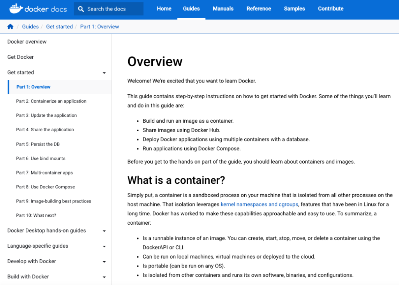Click "Is a runnable instance of an image" bullet
Viewport: 399px width, 285px height.
[261, 243]
